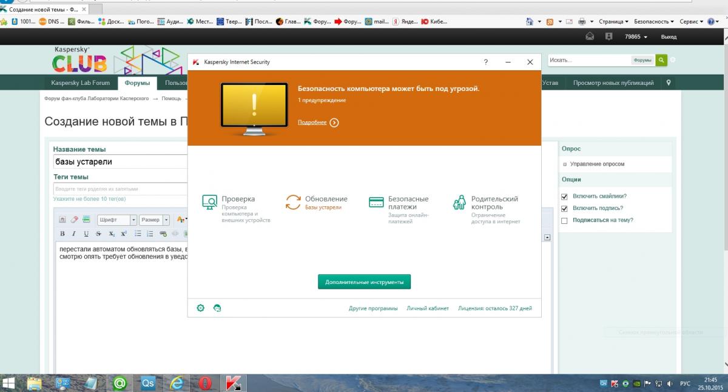Viewport: 728px width, 392px height.
Task: Click the map marker icon in nav bar
Action: [669, 83]
